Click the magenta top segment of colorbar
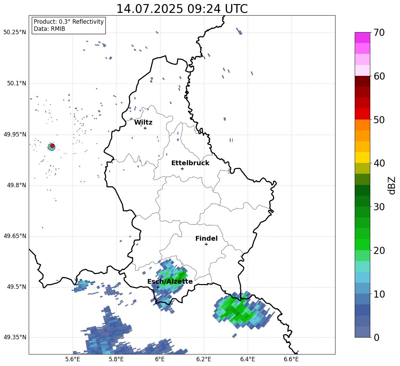Screen dimensions: 400x366 point(362,38)
